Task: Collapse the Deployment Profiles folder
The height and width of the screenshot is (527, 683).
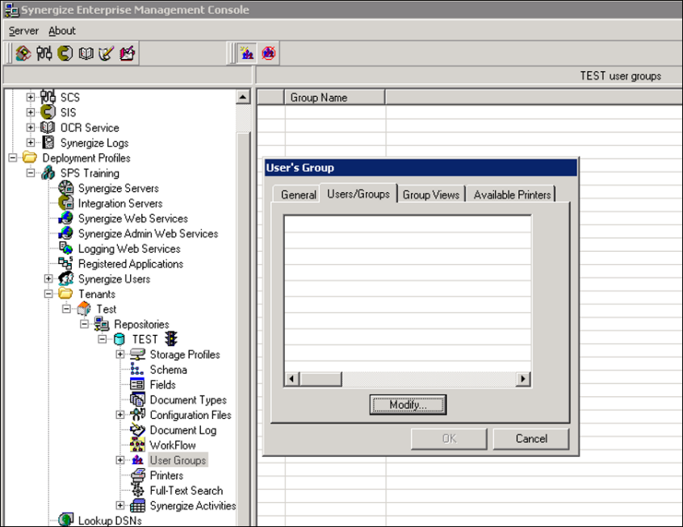Action: point(13,157)
